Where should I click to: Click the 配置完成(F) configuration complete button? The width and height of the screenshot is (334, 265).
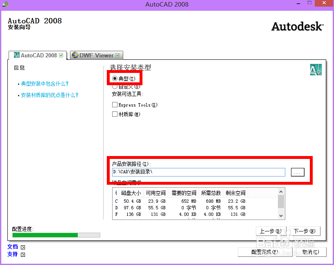pyautogui.click(x=265, y=252)
